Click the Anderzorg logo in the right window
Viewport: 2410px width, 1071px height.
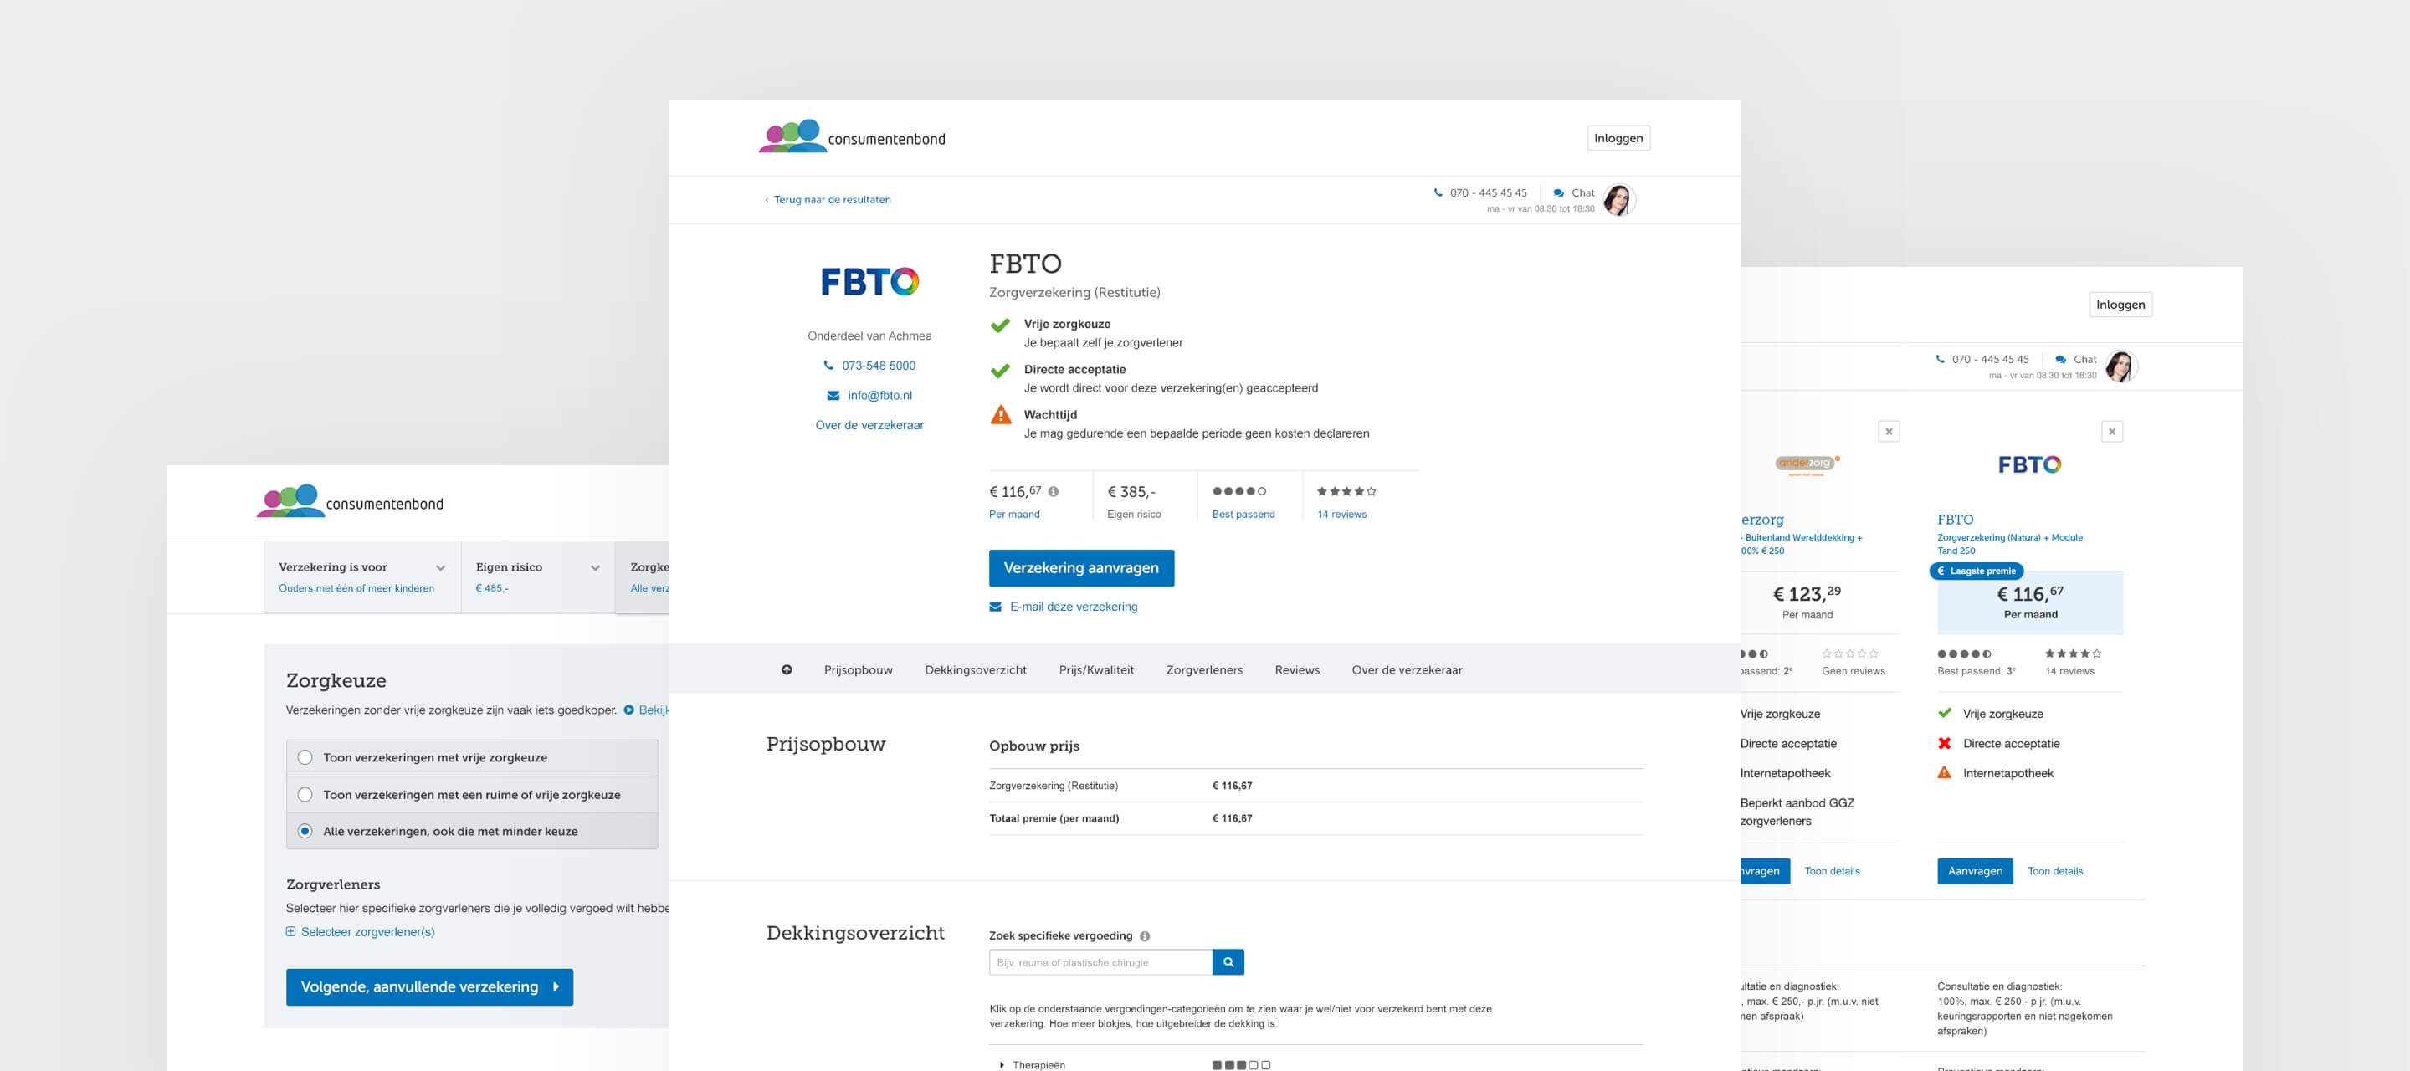pos(1807,465)
